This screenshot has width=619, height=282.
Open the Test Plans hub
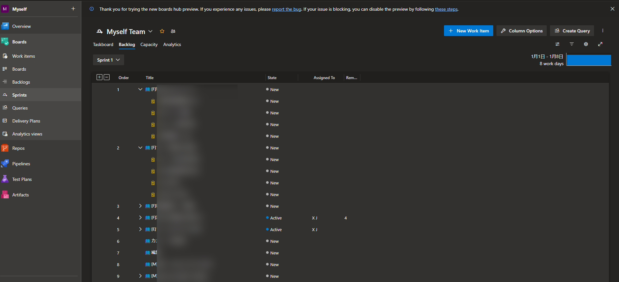(x=41, y=179)
